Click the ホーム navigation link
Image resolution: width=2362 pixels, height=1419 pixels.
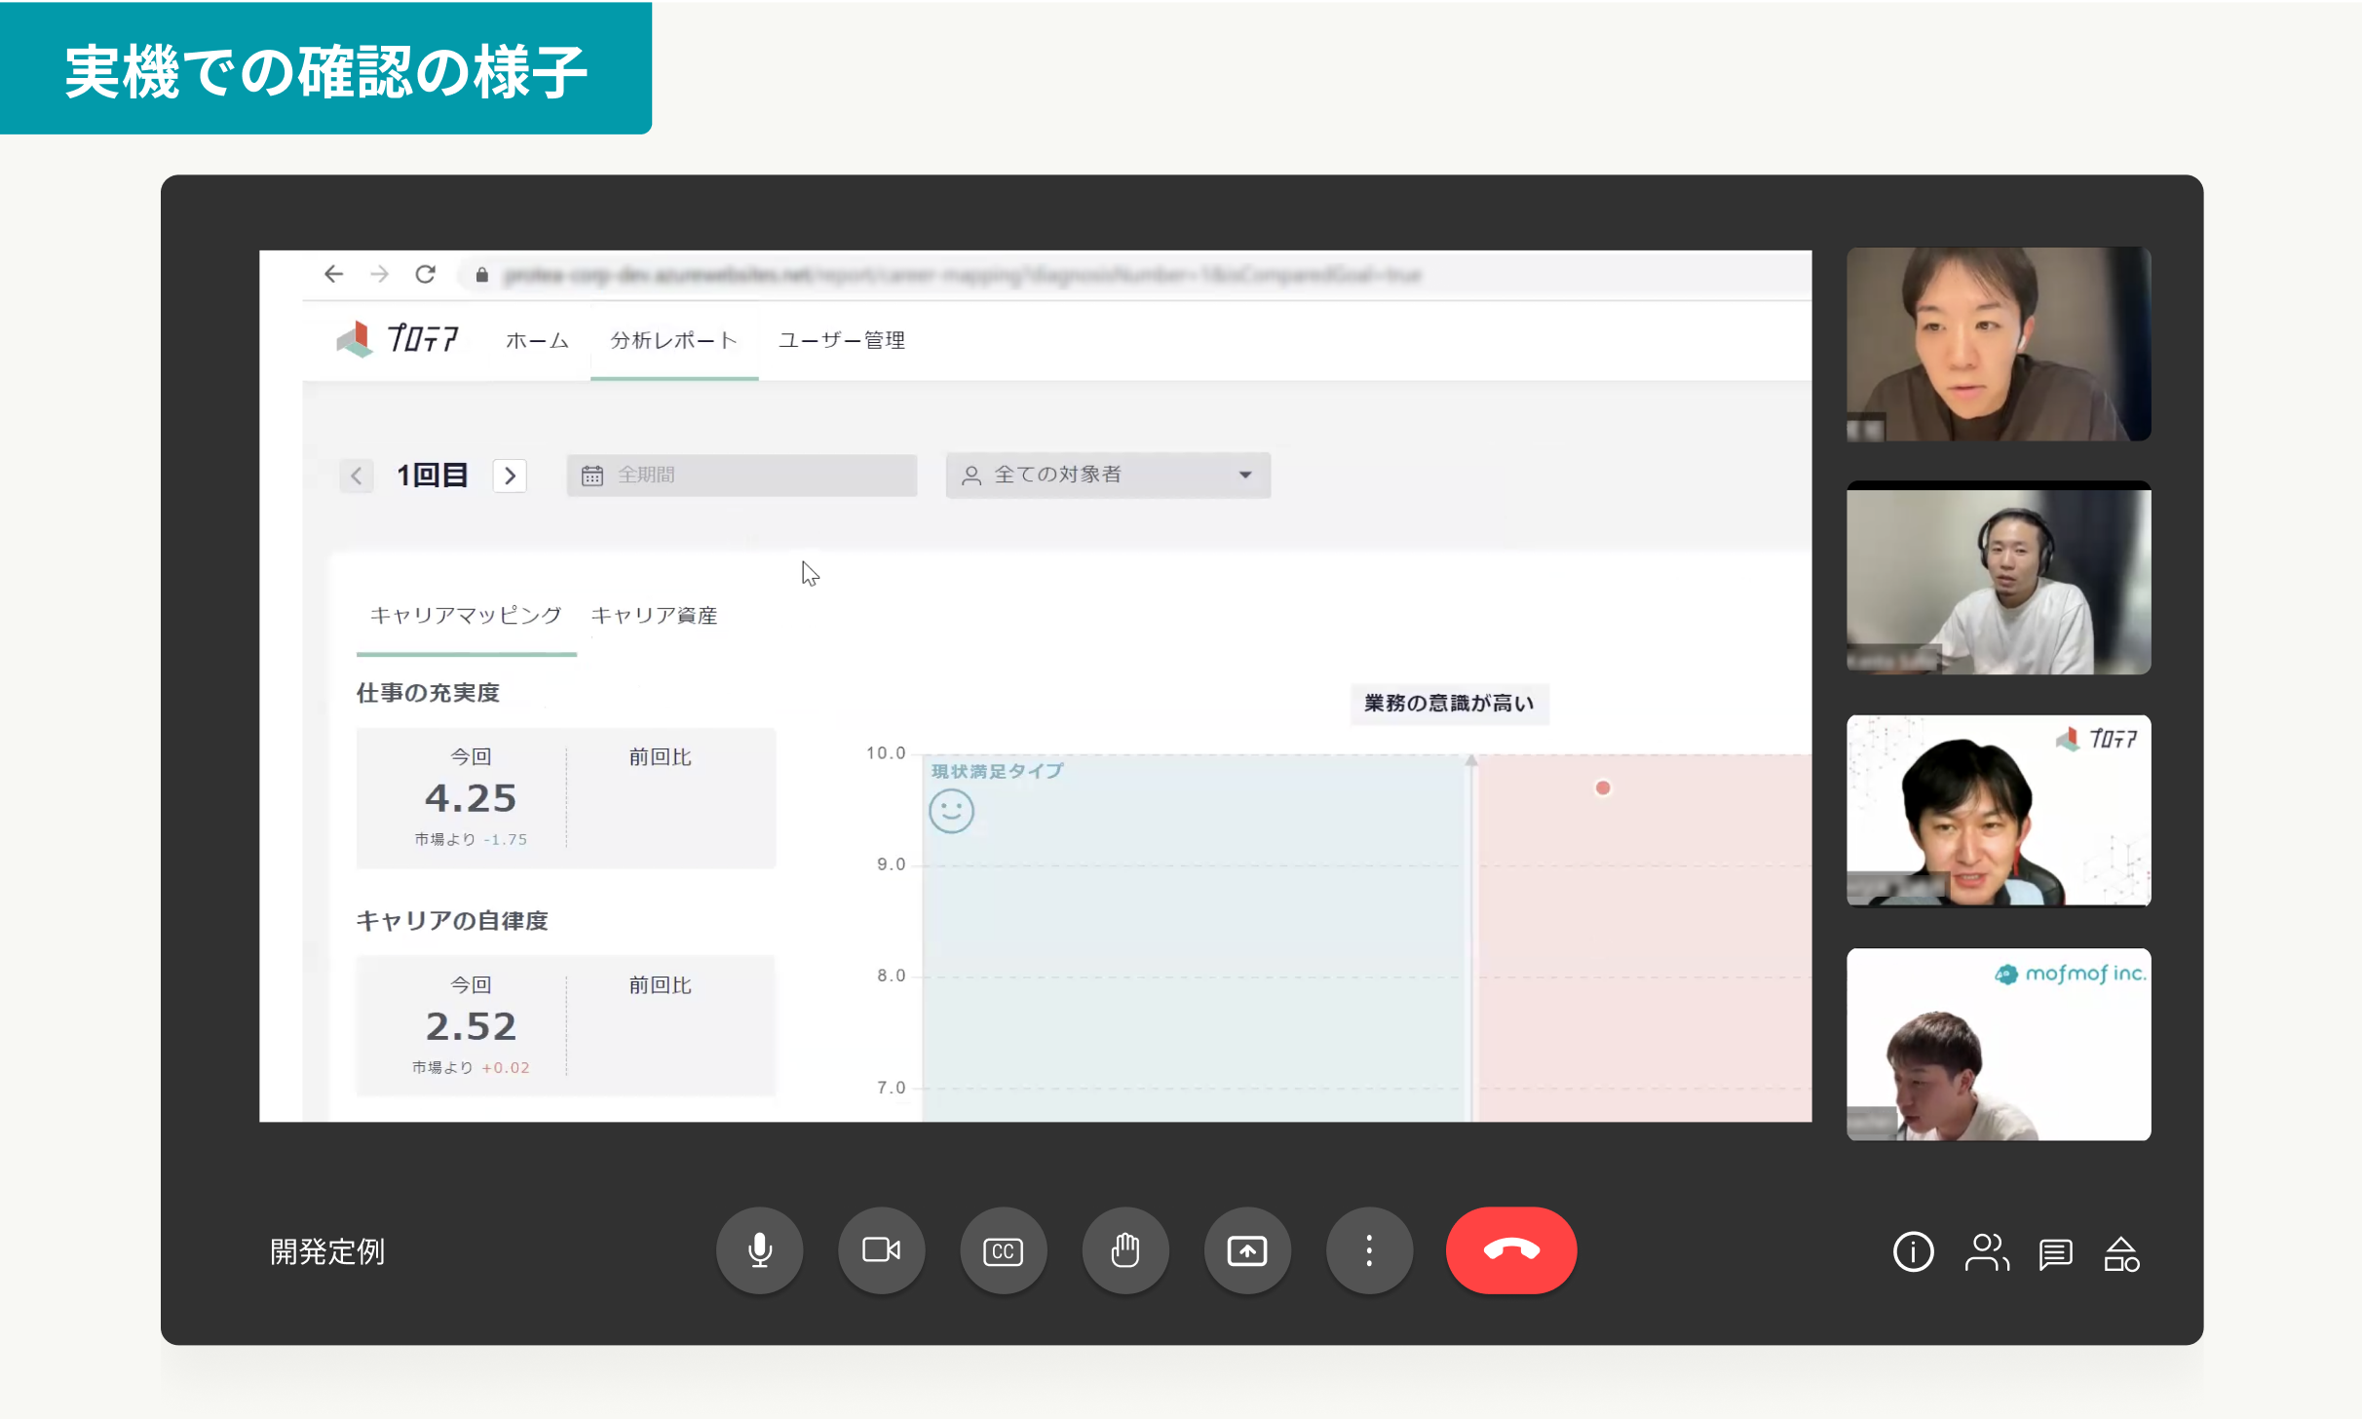(x=537, y=340)
